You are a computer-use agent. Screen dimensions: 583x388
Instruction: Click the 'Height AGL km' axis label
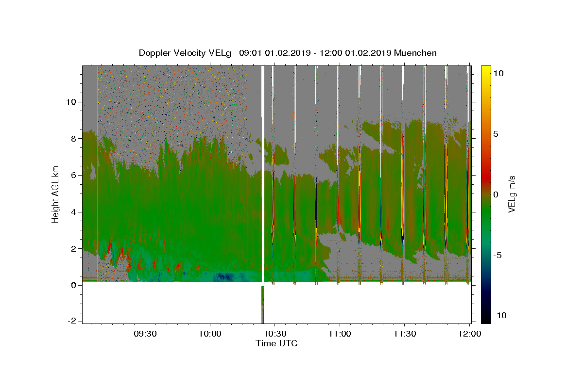(x=56, y=194)
